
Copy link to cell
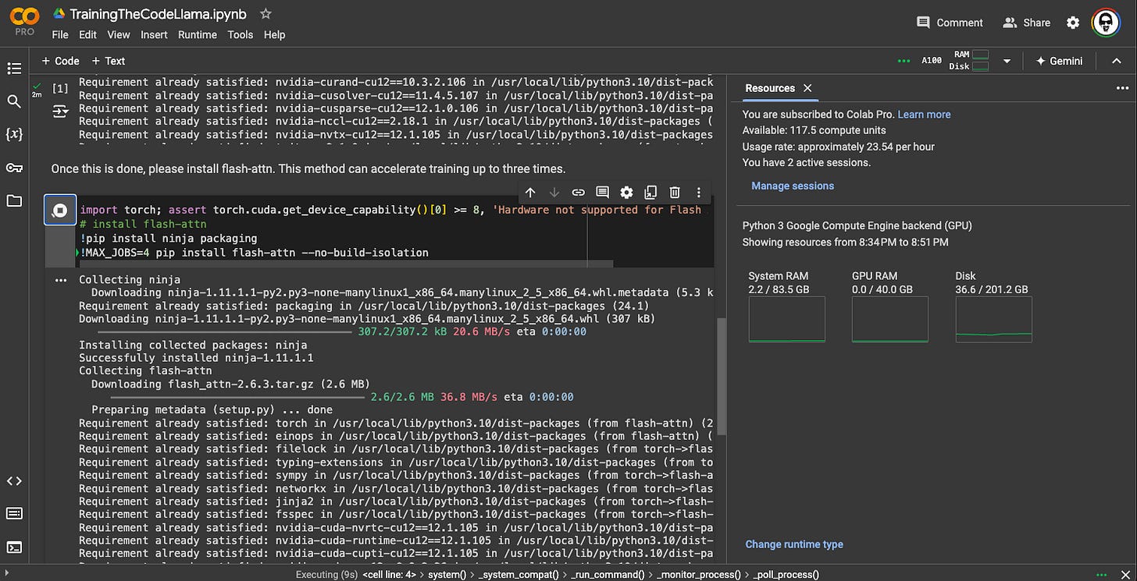(579, 193)
